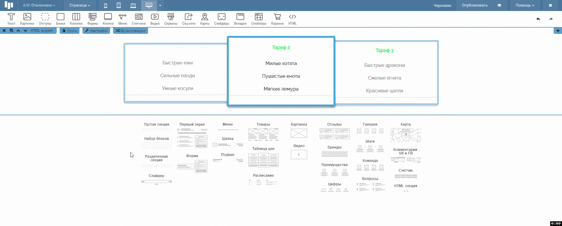Screen dimensions: 562x226
Task: Open the Счетчики counters tool
Action: point(138,19)
